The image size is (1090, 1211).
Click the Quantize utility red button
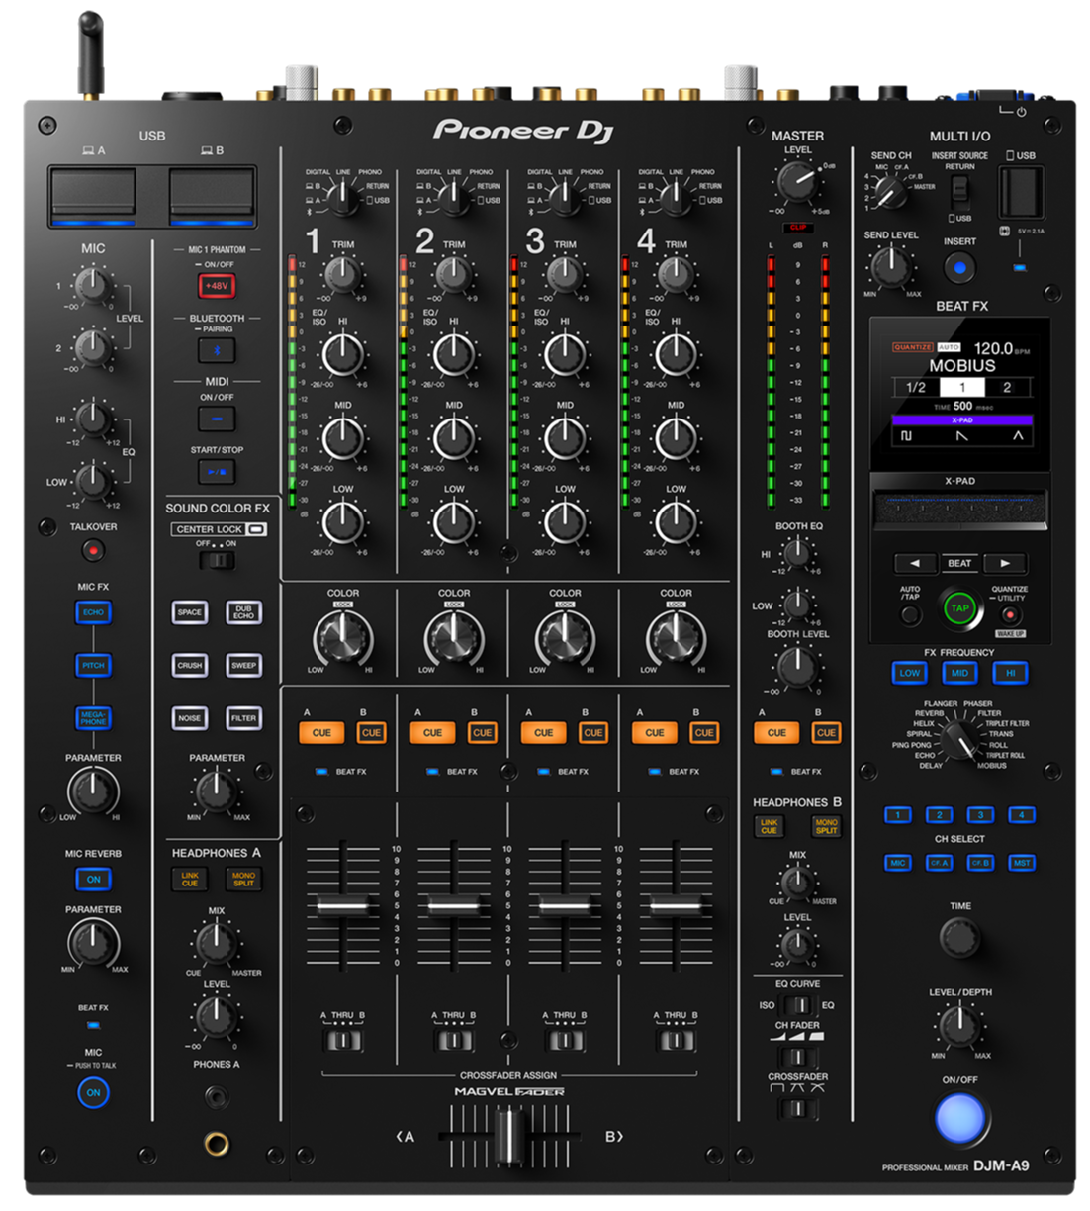(x=1009, y=615)
